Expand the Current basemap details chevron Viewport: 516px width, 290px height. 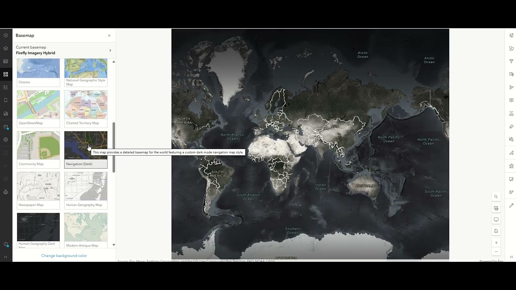[x=110, y=50]
